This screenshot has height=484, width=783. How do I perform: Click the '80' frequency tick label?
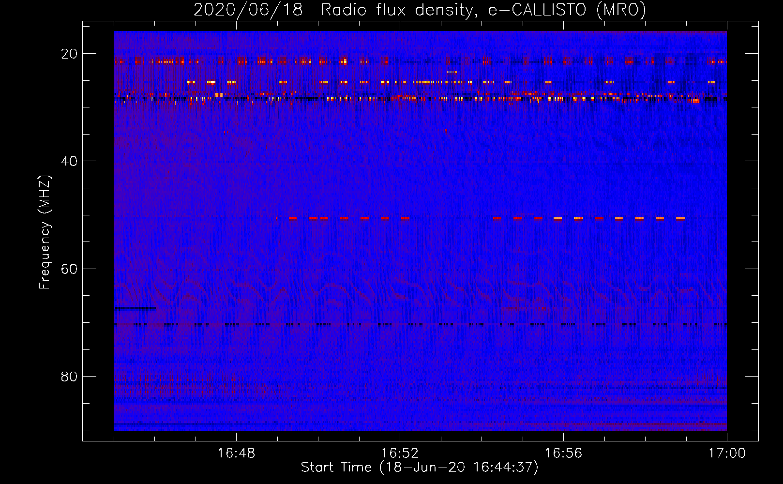tap(69, 377)
